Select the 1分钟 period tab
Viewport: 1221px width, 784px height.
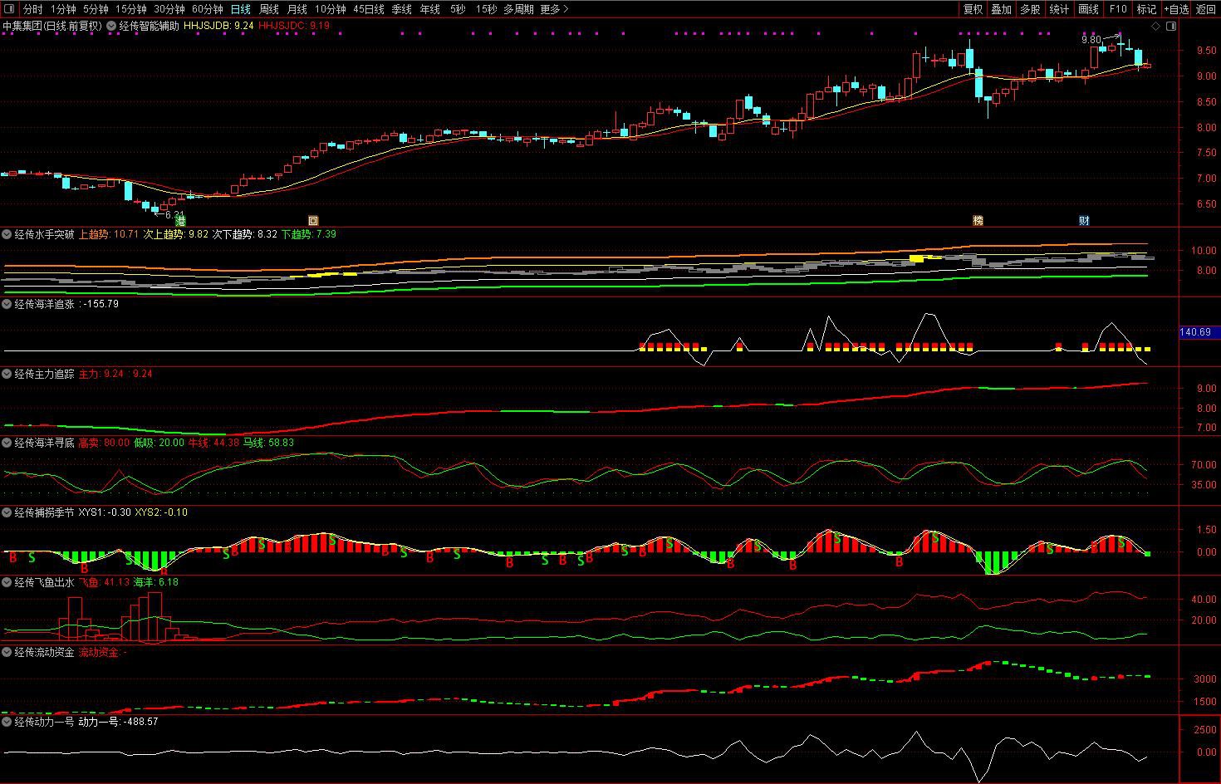coord(63,9)
